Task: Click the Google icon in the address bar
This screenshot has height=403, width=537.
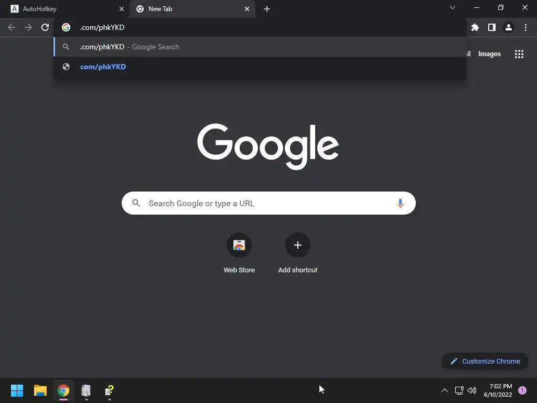Action: (66, 27)
